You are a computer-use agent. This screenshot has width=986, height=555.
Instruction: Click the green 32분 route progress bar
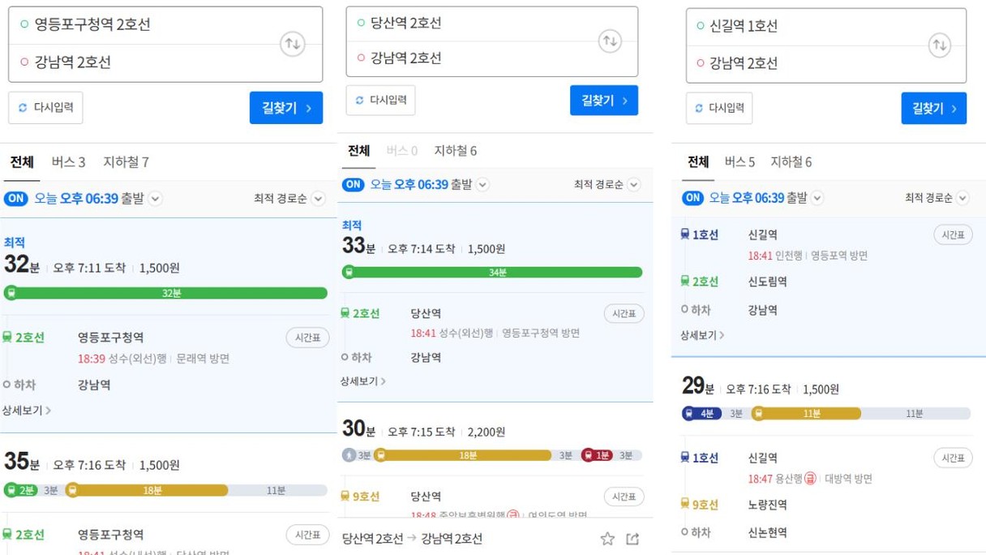165,293
